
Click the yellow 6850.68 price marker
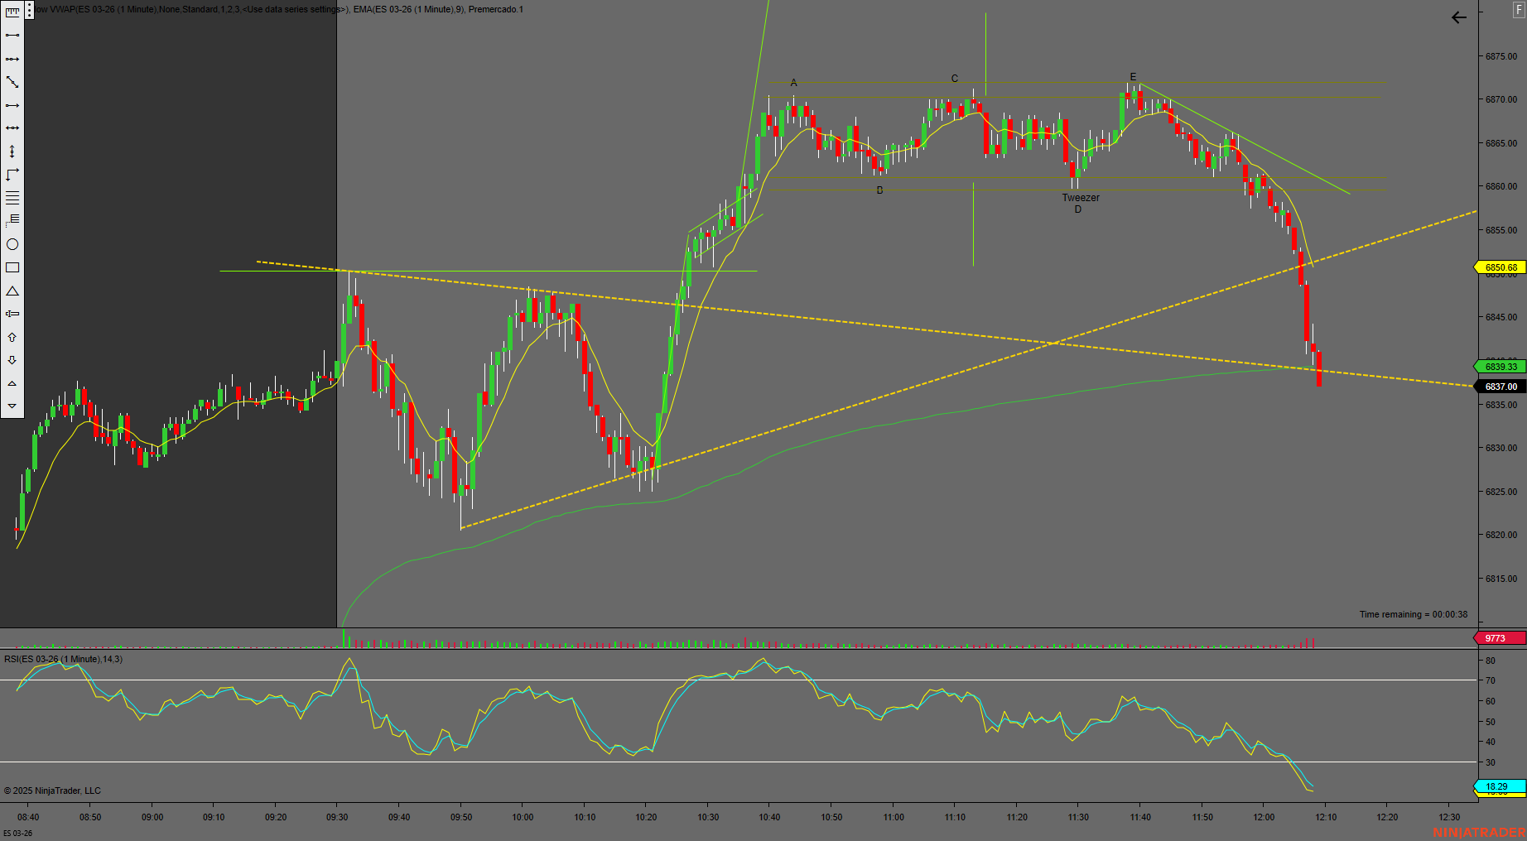pos(1501,267)
